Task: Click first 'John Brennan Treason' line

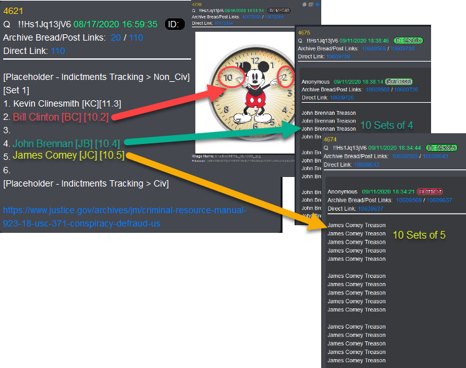Action: 328,113
